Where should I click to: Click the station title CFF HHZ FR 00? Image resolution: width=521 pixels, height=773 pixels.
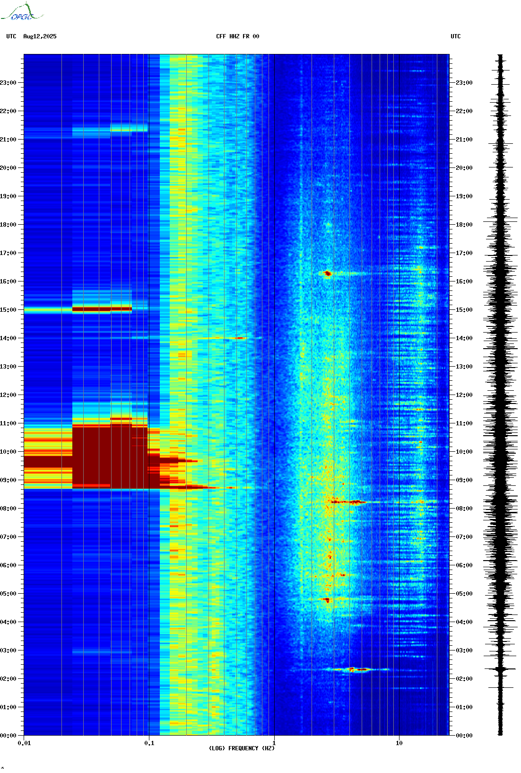[x=238, y=36]
